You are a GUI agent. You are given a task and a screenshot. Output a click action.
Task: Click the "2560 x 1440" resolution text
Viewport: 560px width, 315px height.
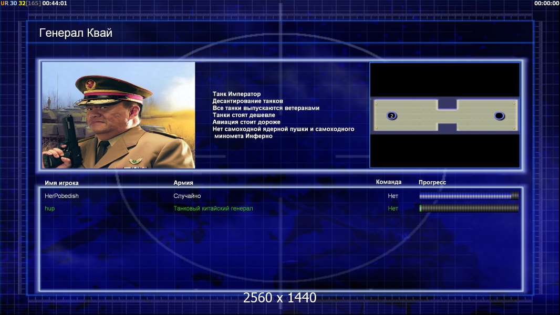click(279, 298)
